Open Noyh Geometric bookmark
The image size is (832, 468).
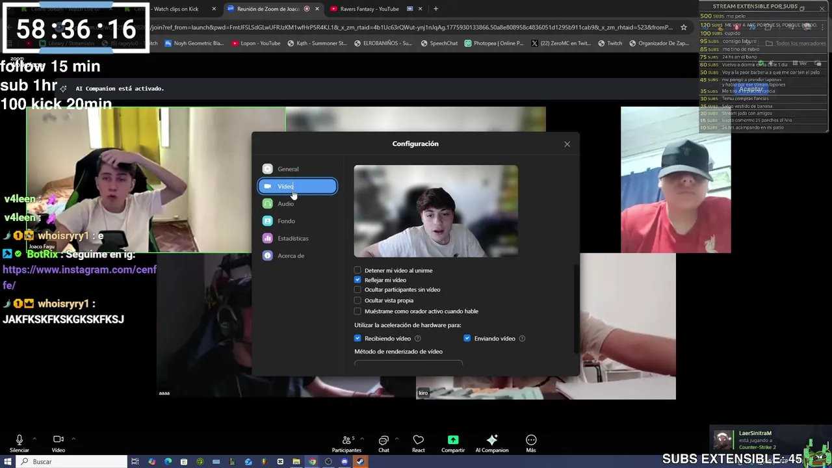(194, 44)
